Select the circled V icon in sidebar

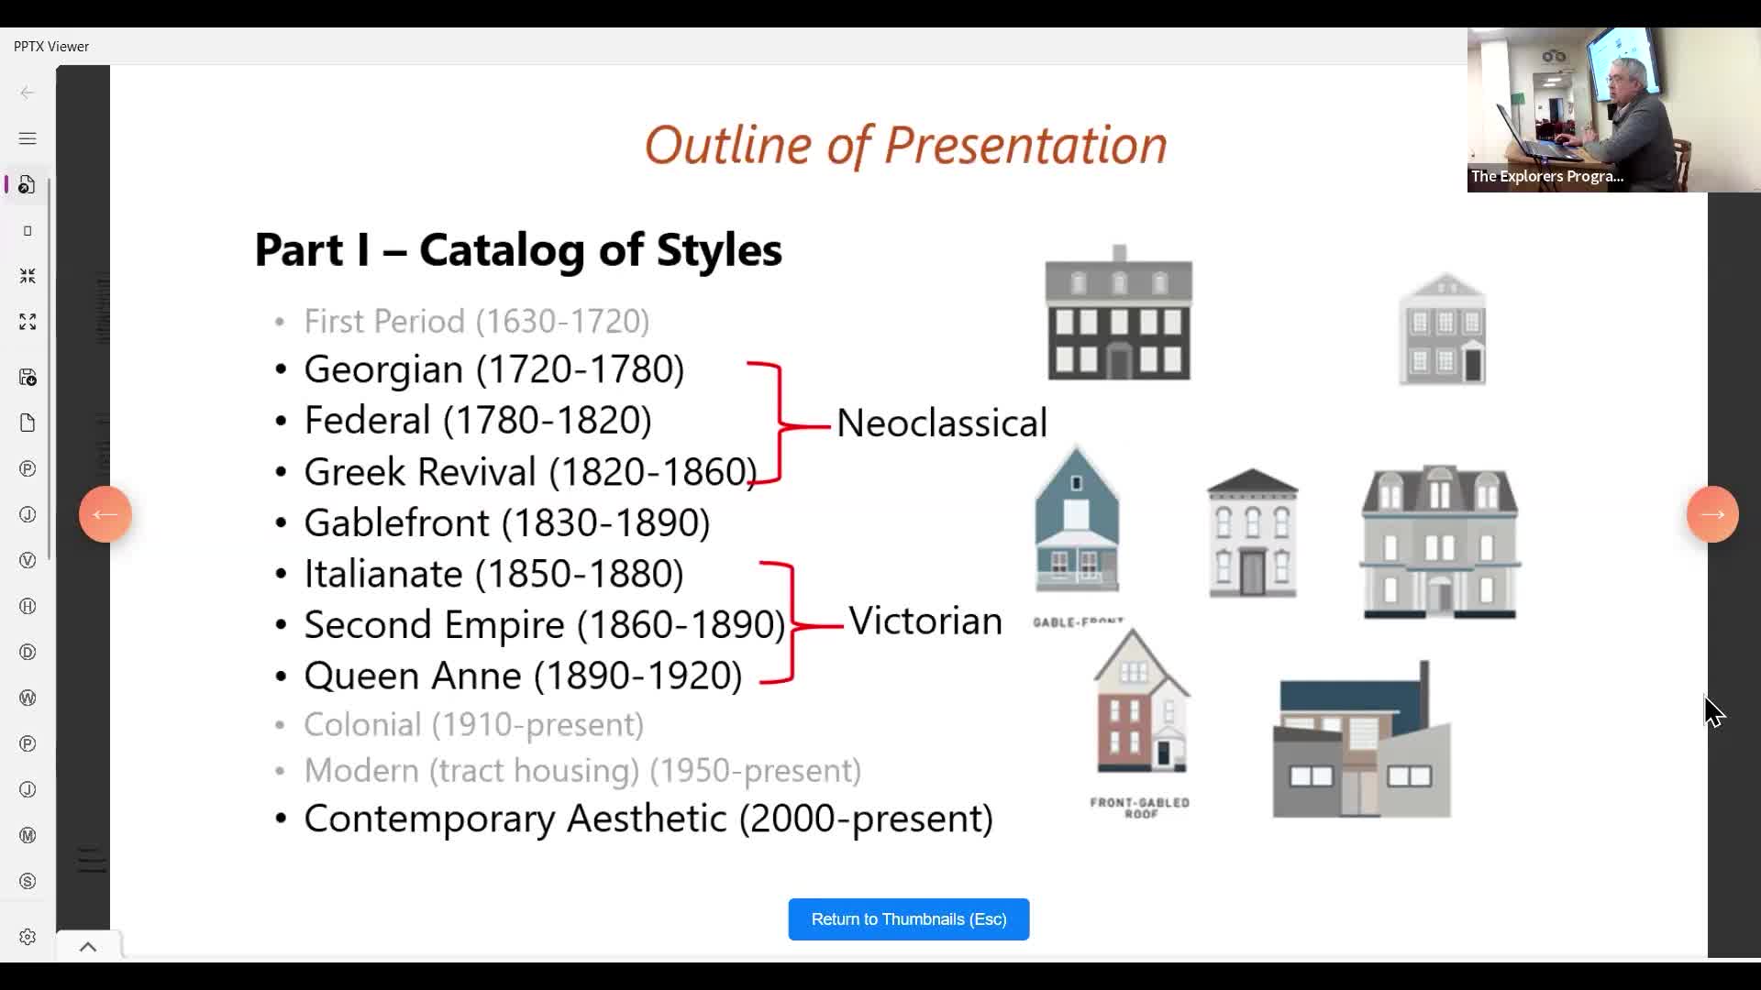pyautogui.click(x=28, y=560)
